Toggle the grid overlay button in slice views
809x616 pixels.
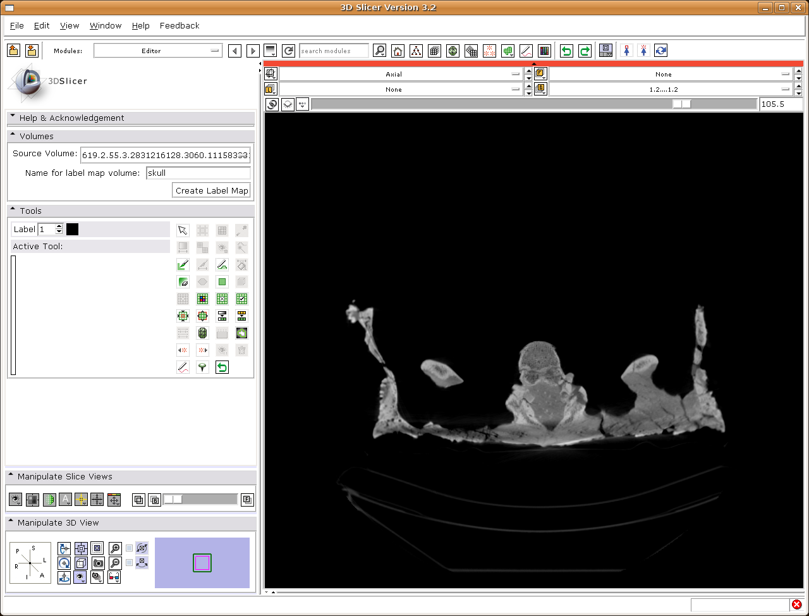[x=97, y=500]
